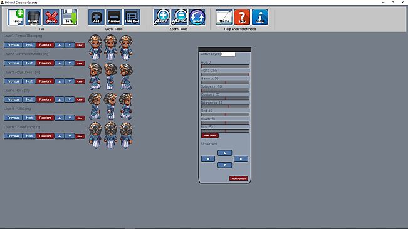The height and width of the screenshot is (229, 408).
Task: Remove a layer with the minus icon
Action: point(114,17)
